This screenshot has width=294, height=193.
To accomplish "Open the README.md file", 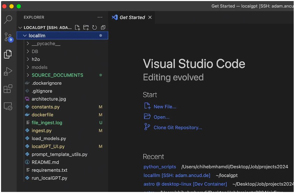I will point(45,162).
